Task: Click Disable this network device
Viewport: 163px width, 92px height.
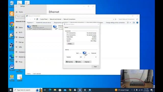Action: tap(44, 22)
